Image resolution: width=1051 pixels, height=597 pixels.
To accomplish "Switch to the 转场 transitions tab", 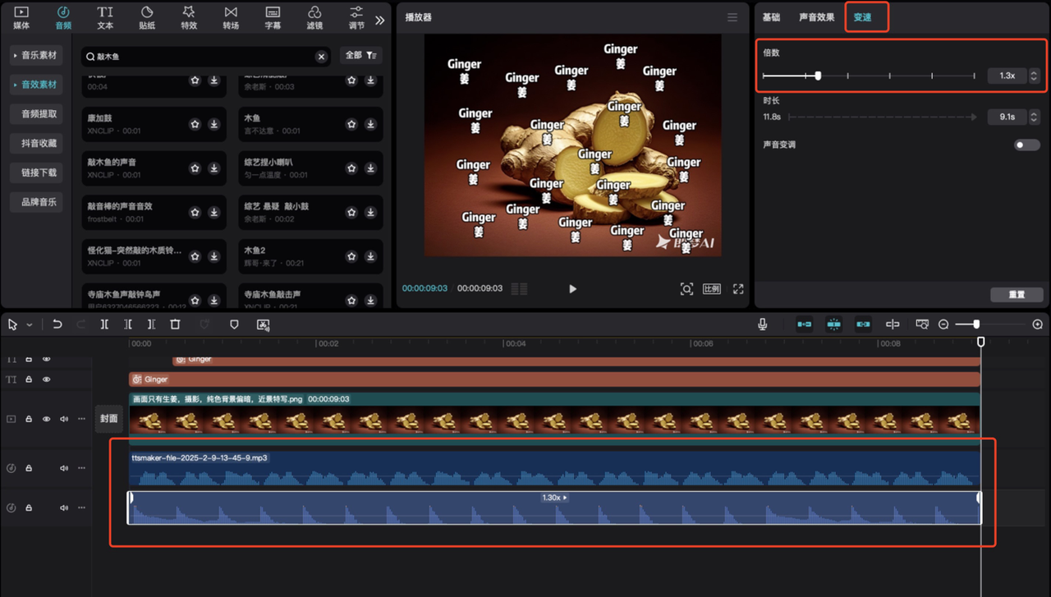I will [x=231, y=17].
